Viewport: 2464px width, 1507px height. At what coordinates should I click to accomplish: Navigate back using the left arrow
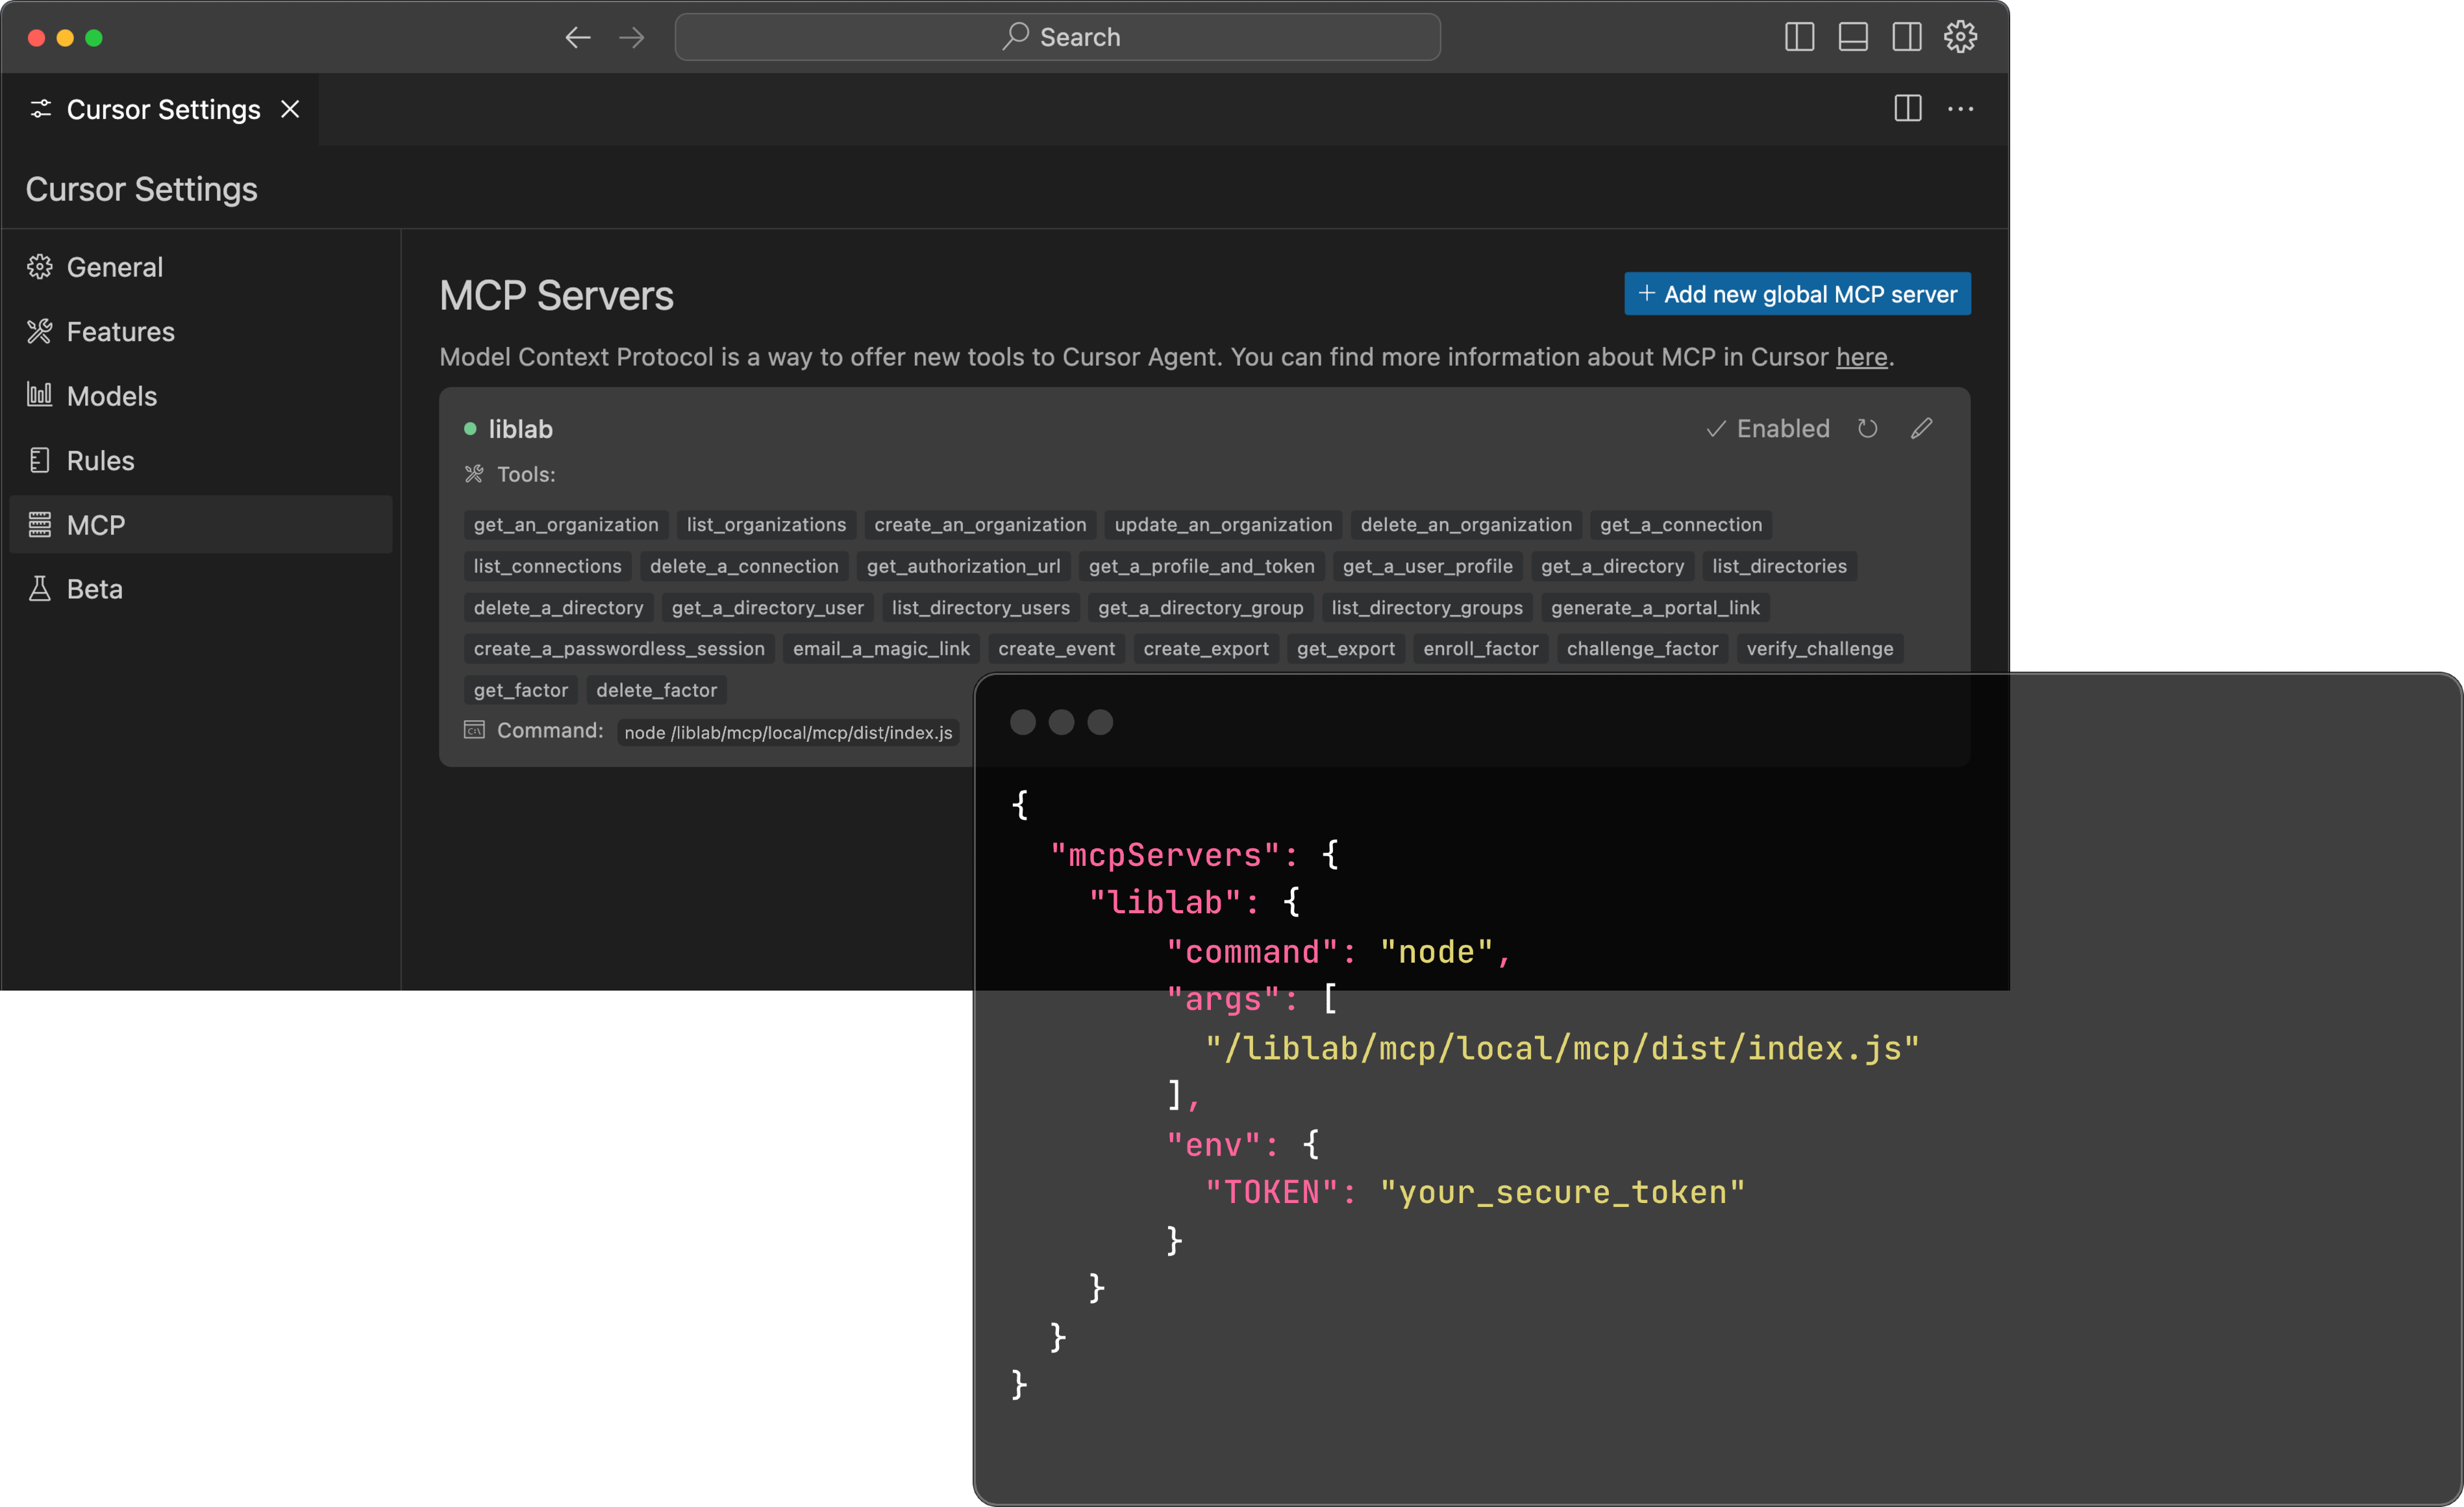point(577,37)
